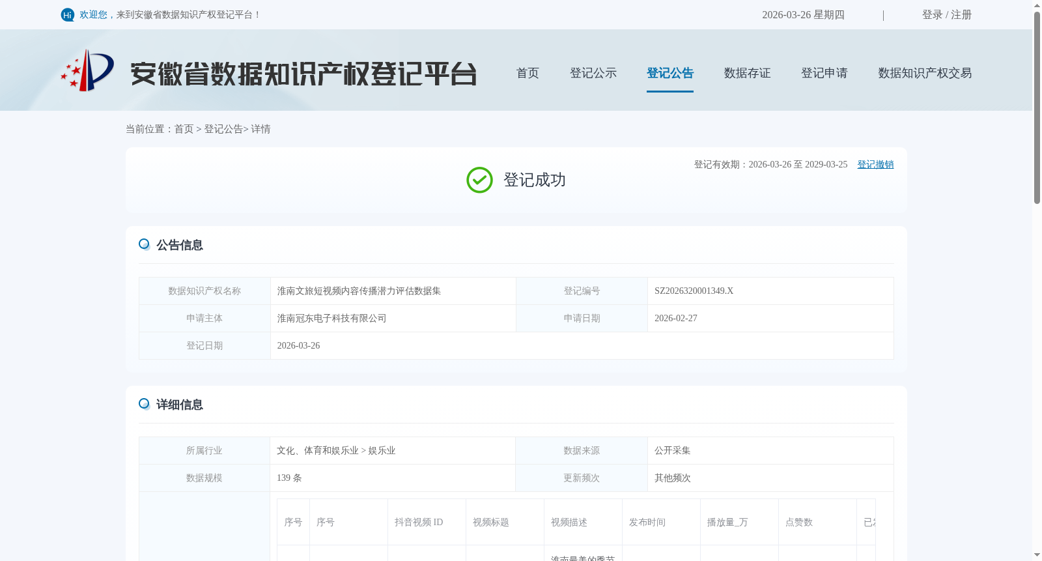
Task: Click the scrollbar up arrow
Action: point(1037,5)
